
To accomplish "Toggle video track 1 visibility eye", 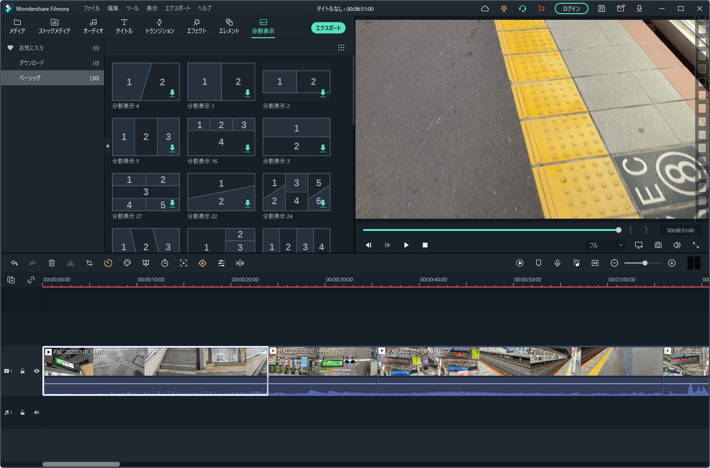I will tap(36, 371).
